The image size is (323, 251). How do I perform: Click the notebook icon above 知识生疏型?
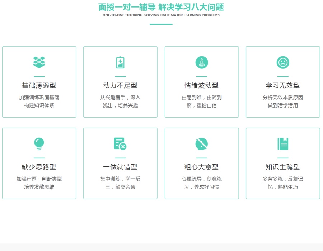[283, 144]
